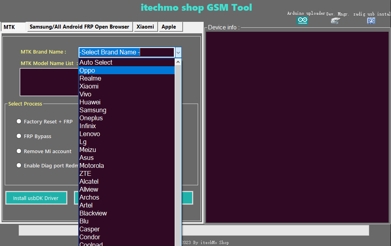The image size is (391, 246).
Task: Select Remove Mi account option
Action: [x=19, y=151]
